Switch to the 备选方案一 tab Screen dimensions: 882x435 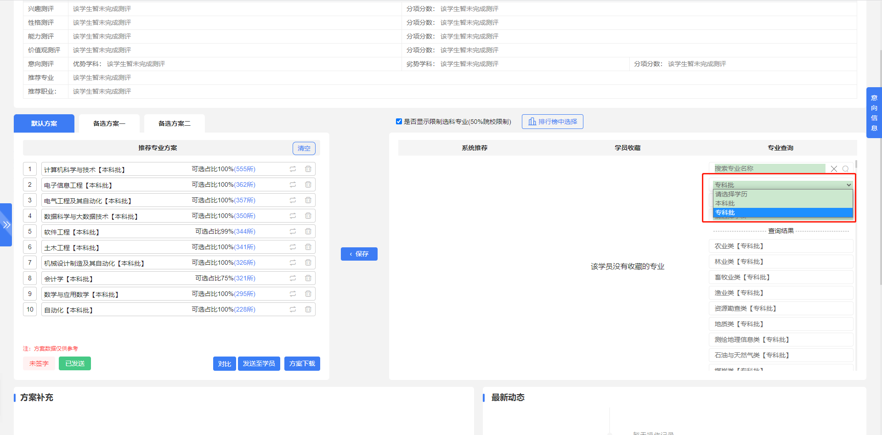coord(109,123)
